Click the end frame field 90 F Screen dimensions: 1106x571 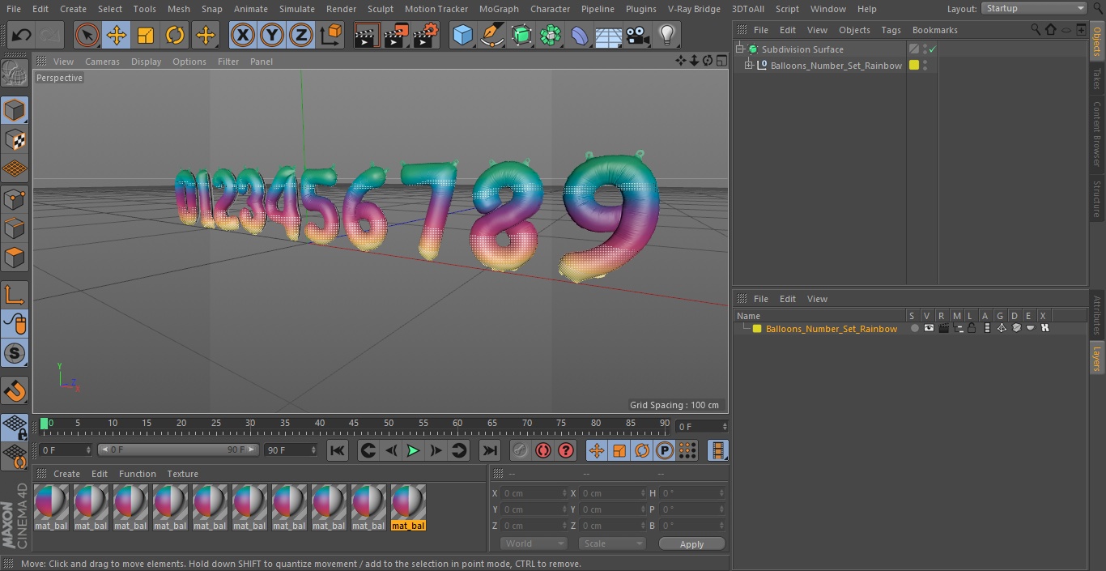[x=291, y=450]
